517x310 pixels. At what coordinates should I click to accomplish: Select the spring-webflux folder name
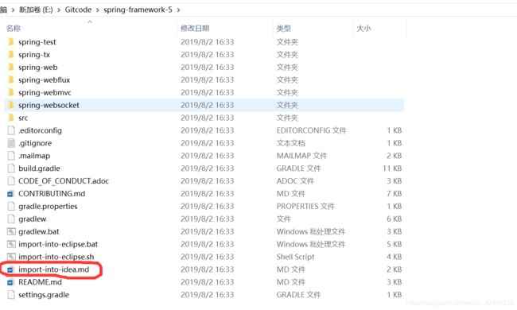(45, 79)
